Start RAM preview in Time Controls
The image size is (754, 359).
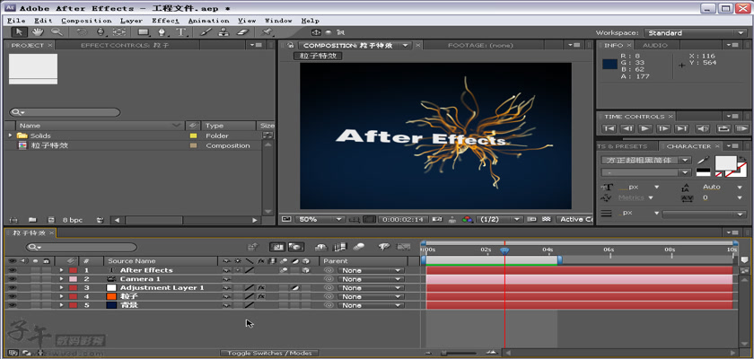pyautogui.click(x=741, y=129)
